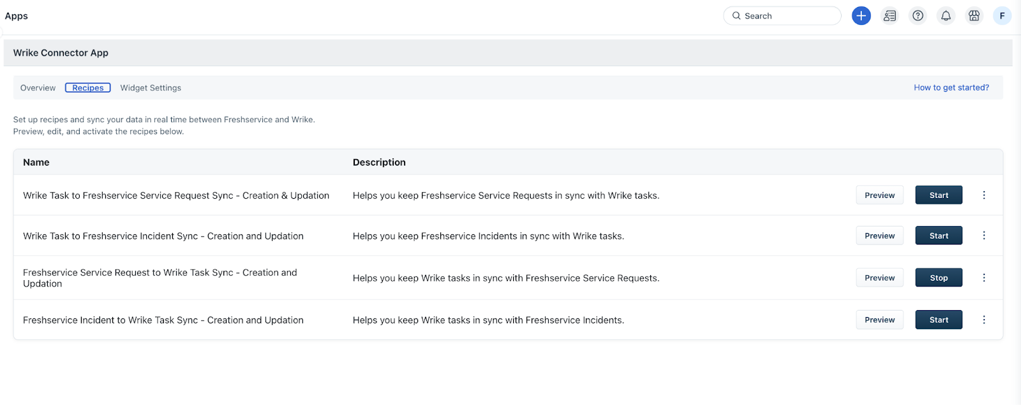This screenshot has width=1021, height=405.
Task: Start the Incident to Wrike Task Sync recipe
Action: point(939,320)
